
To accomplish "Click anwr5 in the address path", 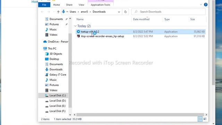I will 84,12.
